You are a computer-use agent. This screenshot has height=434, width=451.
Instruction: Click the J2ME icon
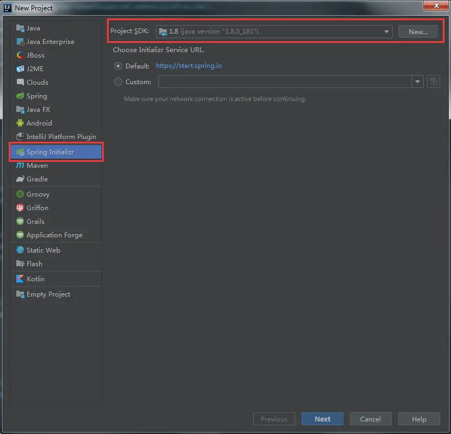20,69
